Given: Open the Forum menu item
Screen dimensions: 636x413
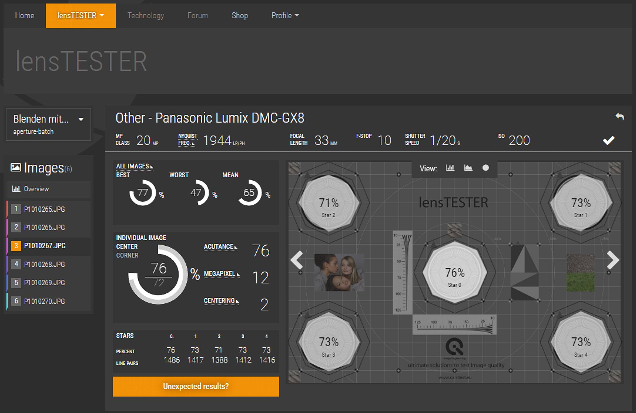Looking at the screenshot, I should 197,16.
